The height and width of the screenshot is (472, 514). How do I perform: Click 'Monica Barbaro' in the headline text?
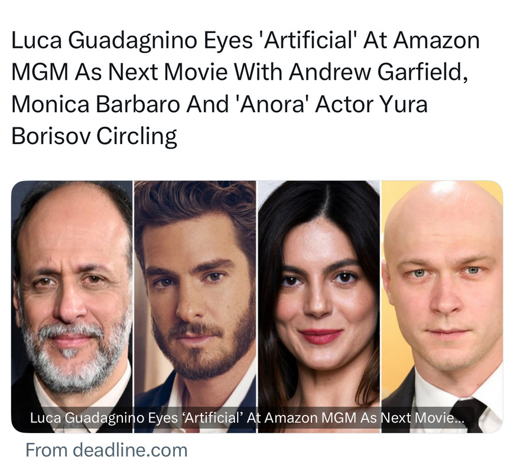point(96,104)
